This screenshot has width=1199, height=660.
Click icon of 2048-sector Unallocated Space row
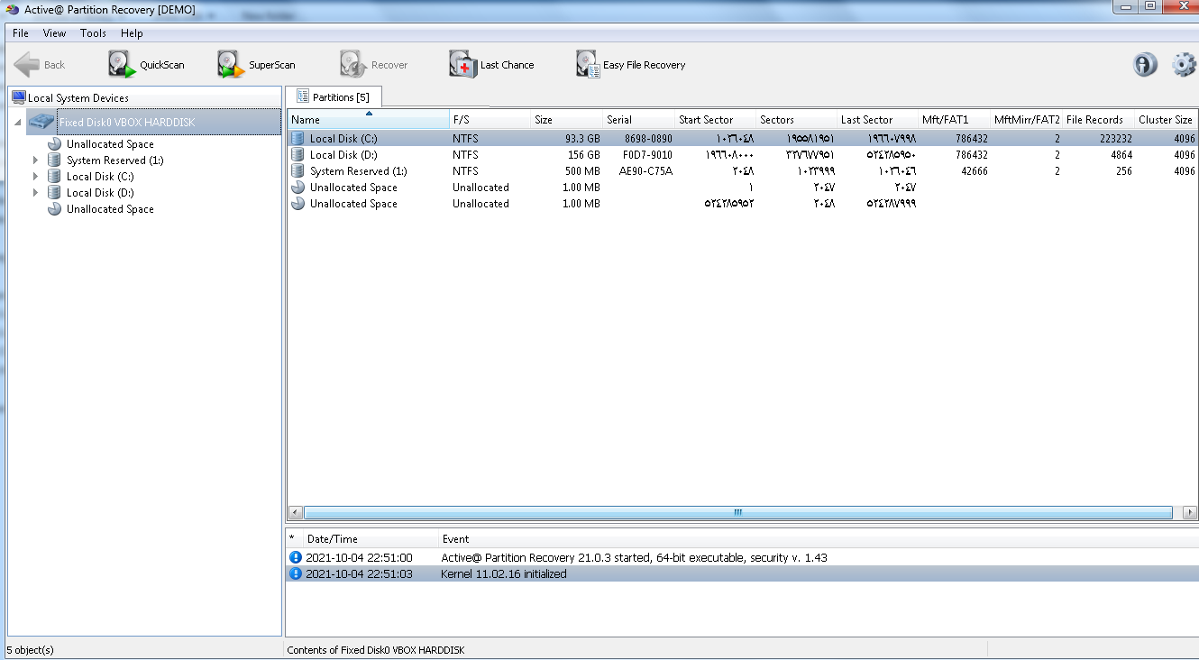(297, 204)
